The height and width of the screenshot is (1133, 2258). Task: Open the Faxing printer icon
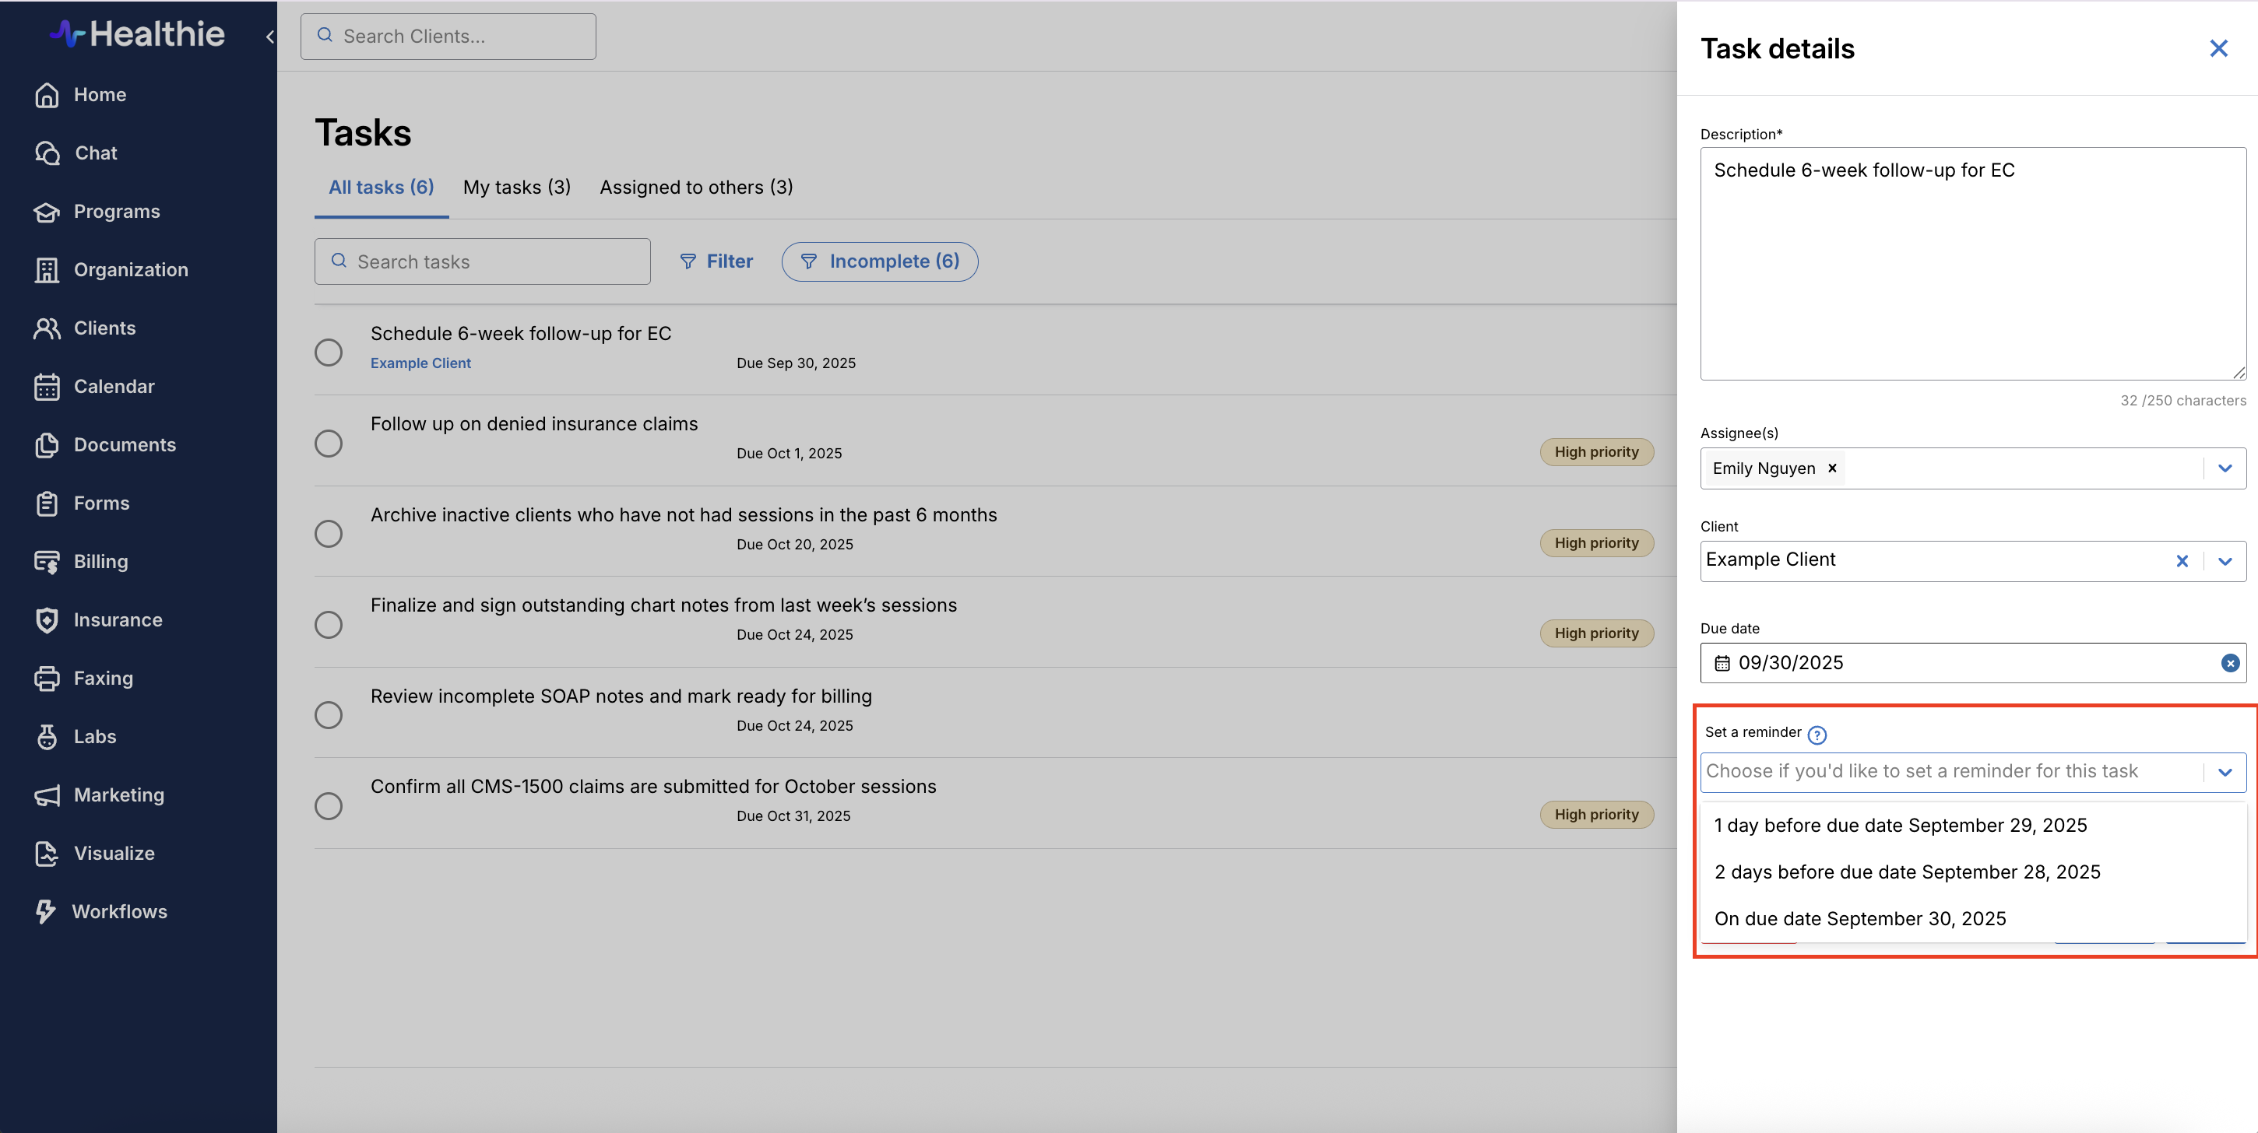tap(47, 679)
